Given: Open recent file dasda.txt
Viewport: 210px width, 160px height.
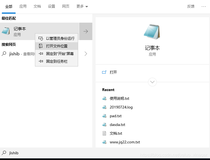Looking at the screenshot, I should [117, 125].
